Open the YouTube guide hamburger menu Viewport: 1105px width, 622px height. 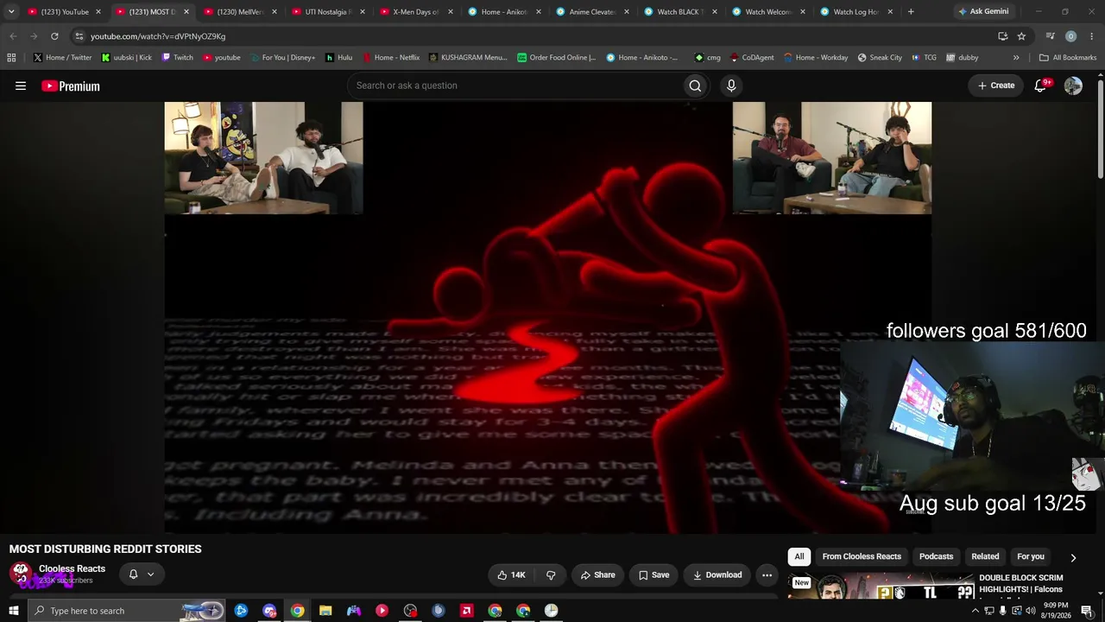tap(21, 86)
